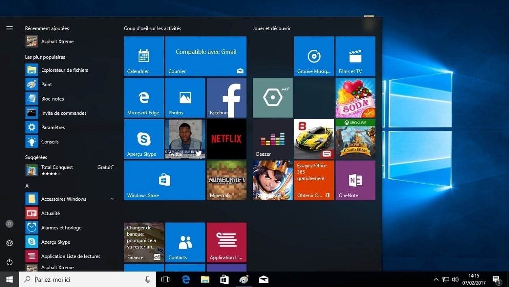Open Task View on the taskbar
The width and height of the screenshot is (509, 287).
point(165,279)
